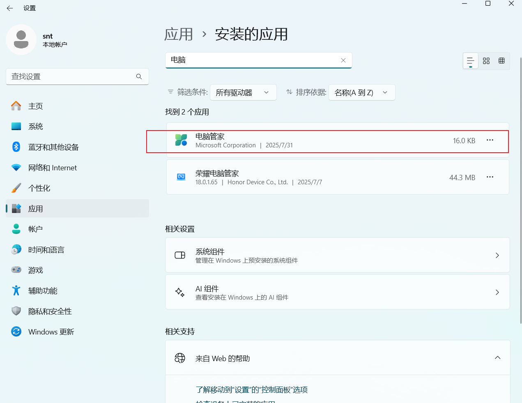Open 帐户 settings
Screen dimensions: 522x403
pos(77,229)
